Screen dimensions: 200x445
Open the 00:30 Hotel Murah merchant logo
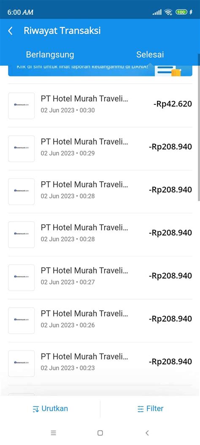22,106
